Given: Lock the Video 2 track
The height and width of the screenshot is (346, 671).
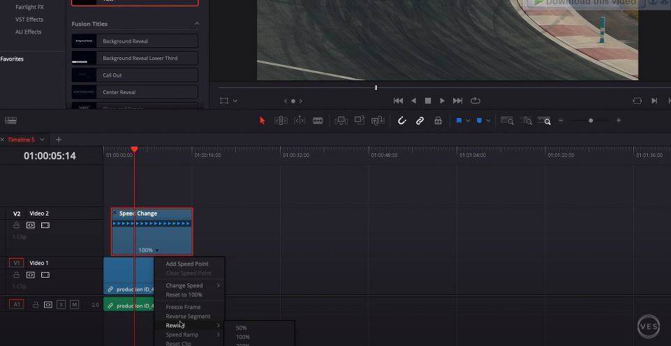Looking at the screenshot, I should (17, 225).
